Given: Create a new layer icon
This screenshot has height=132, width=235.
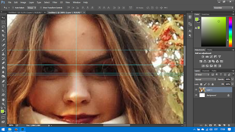Looking at the screenshot, I should [224, 125].
